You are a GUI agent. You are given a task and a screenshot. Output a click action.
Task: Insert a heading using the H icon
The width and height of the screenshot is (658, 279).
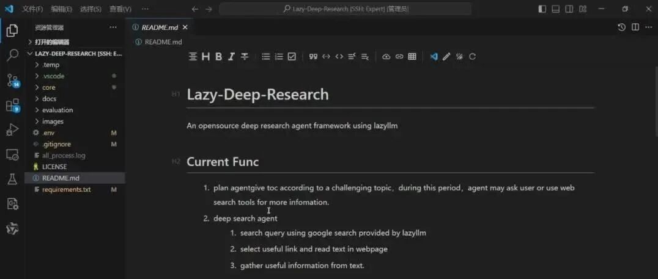coord(205,57)
